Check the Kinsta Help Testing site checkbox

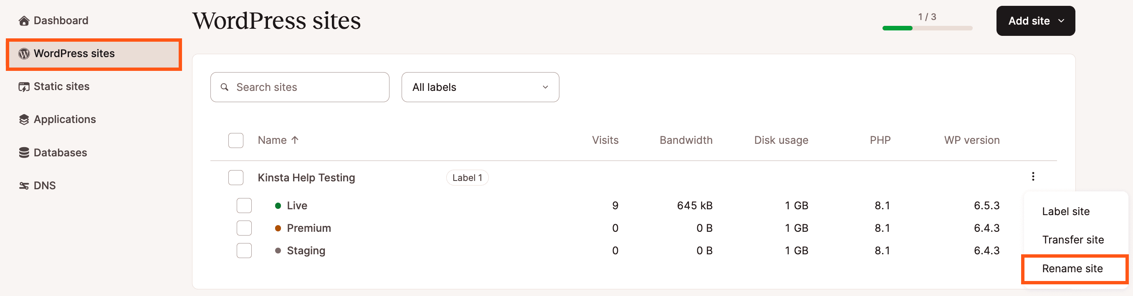pyautogui.click(x=236, y=178)
